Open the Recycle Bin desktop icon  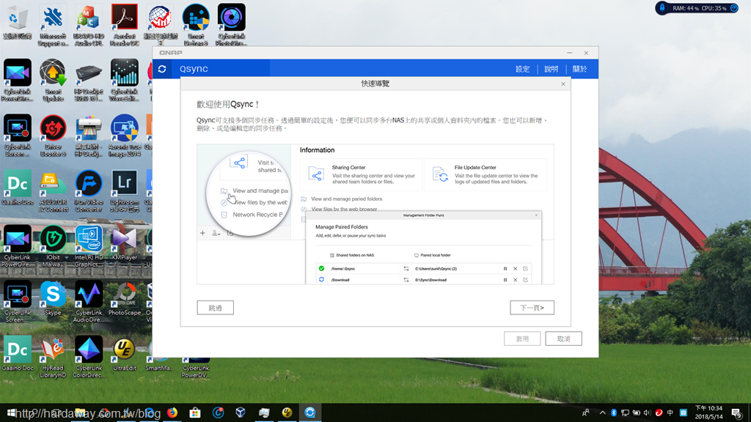coord(18,23)
